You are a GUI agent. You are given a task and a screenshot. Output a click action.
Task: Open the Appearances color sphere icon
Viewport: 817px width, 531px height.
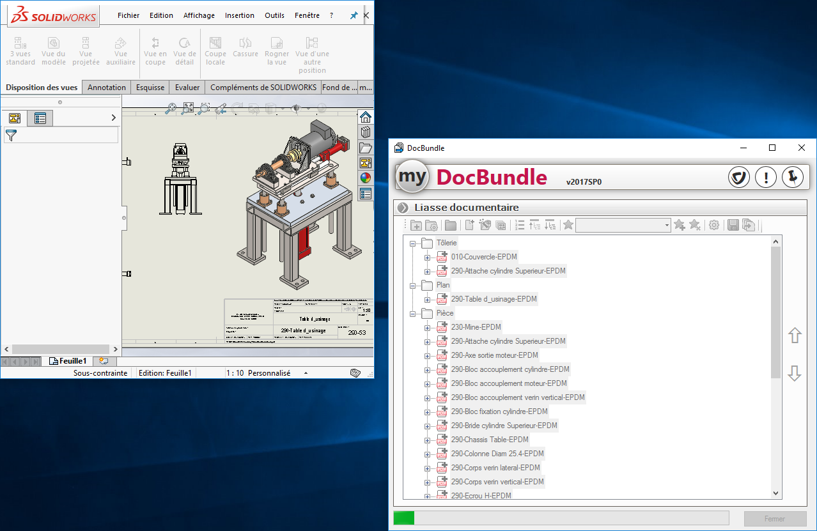366,178
